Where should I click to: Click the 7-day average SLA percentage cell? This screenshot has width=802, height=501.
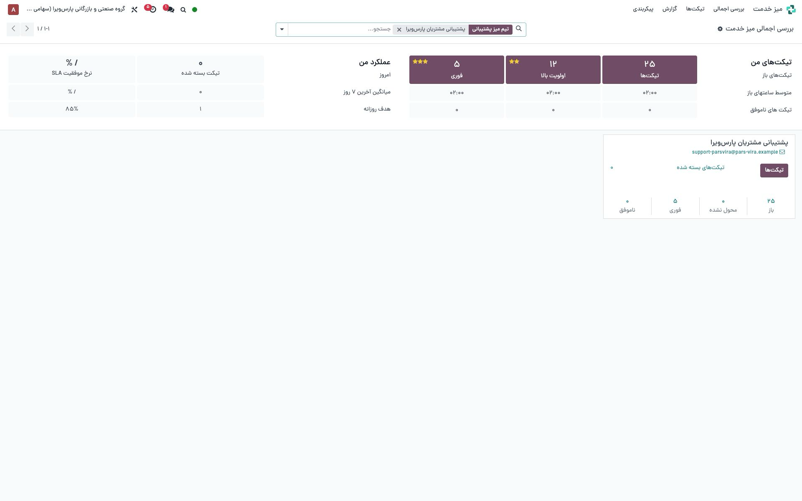point(72,92)
